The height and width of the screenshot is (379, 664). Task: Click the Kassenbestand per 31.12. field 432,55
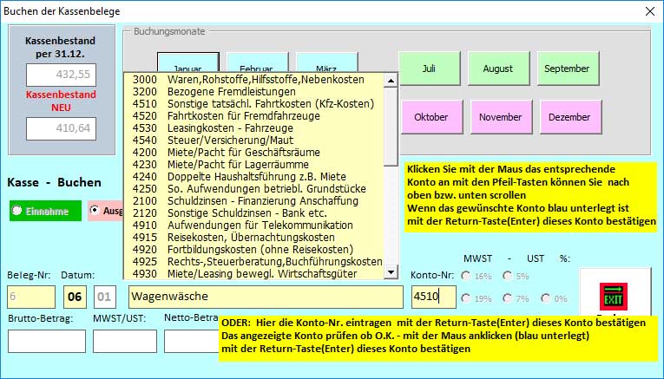[62, 75]
